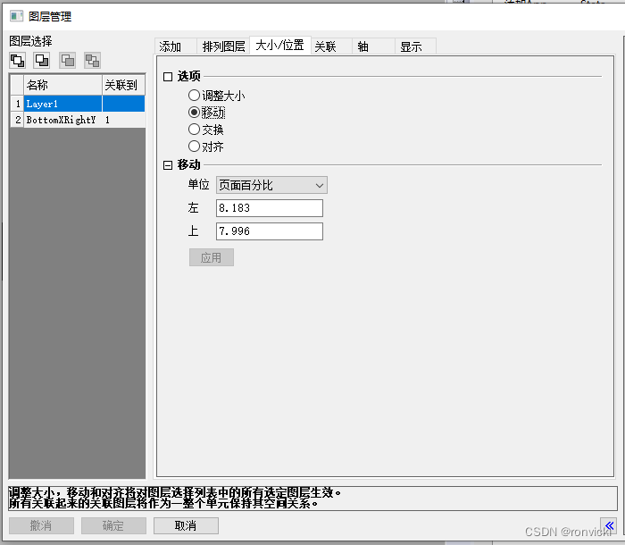The height and width of the screenshot is (545, 625).
Task: Click the 确定 button
Action: coord(113,525)
